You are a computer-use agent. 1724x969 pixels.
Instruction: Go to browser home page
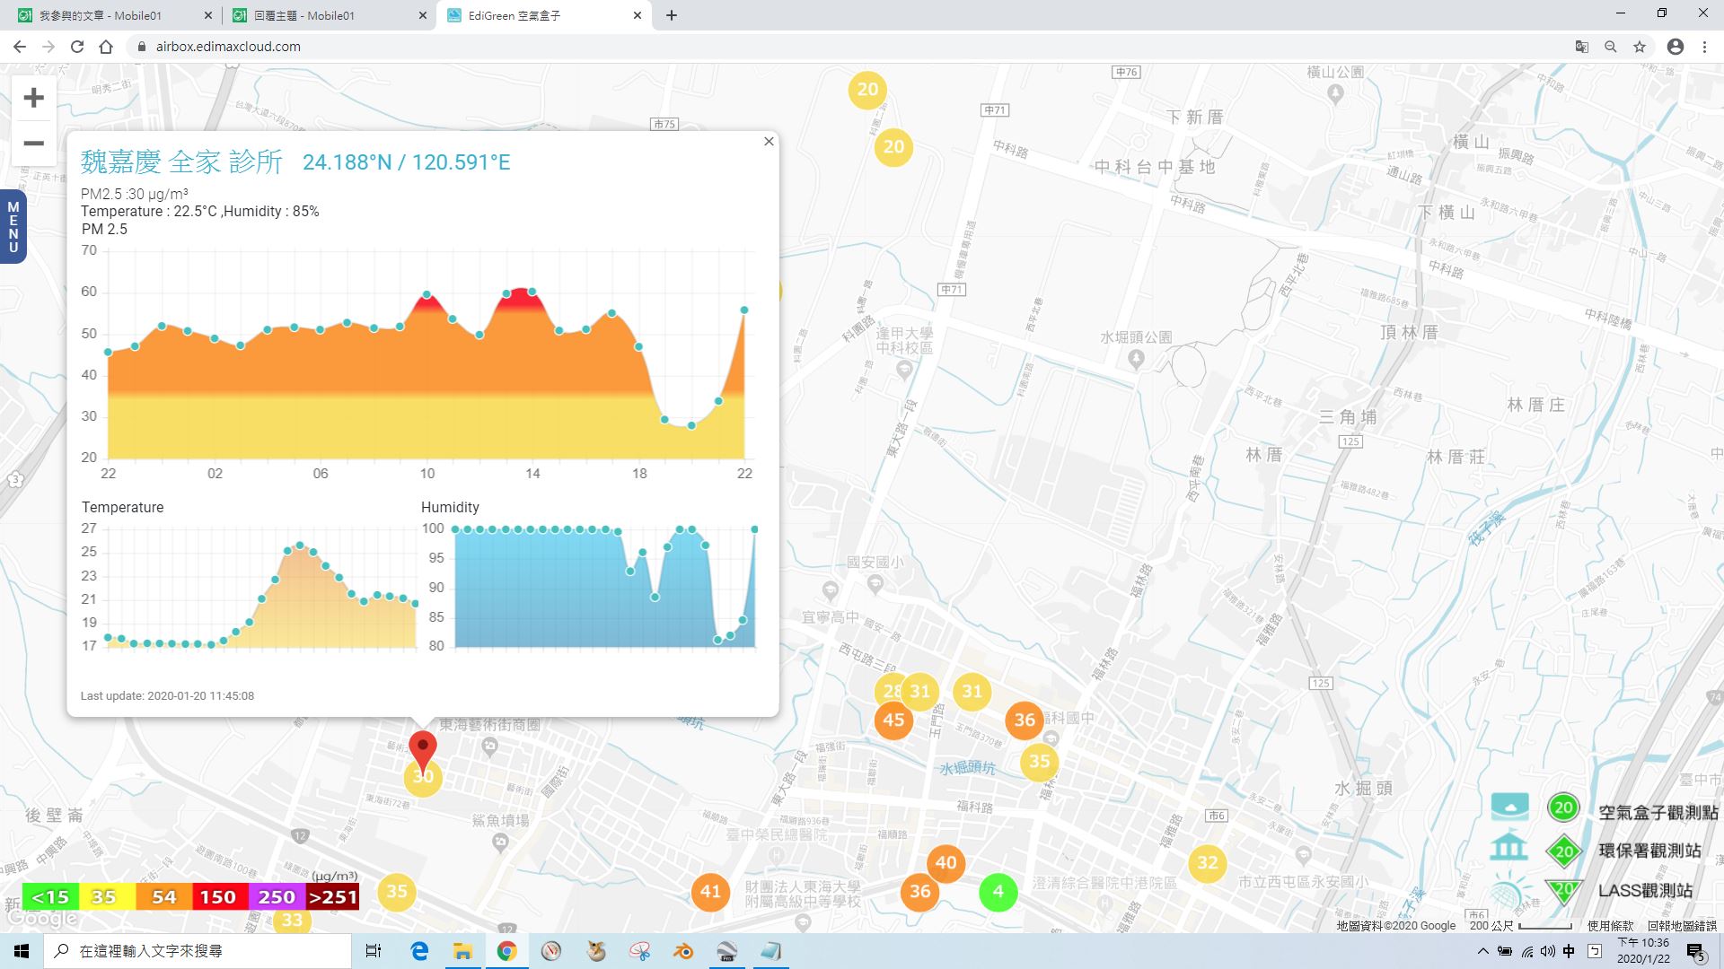[106, 47]
